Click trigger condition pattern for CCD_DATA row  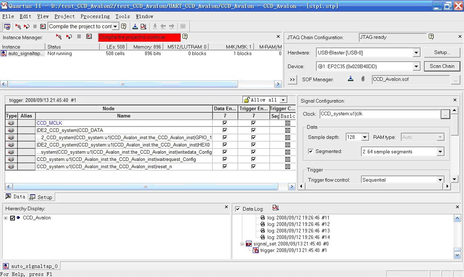[288, 130]
